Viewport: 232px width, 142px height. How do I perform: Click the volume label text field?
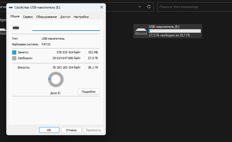66,28
